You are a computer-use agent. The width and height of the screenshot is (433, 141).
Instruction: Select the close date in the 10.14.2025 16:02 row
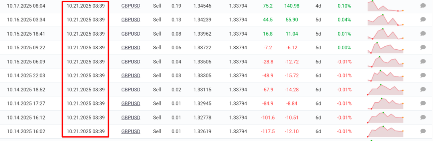click(x=86, y=131)
